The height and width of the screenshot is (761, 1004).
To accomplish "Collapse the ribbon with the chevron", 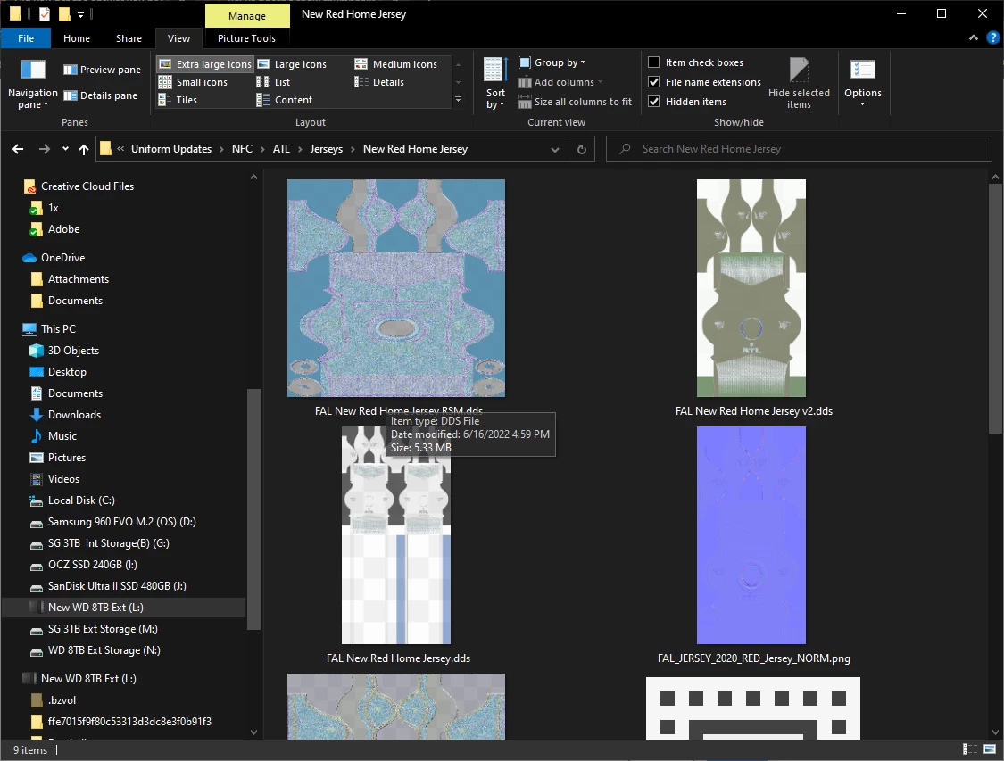I will pos(974,37).
